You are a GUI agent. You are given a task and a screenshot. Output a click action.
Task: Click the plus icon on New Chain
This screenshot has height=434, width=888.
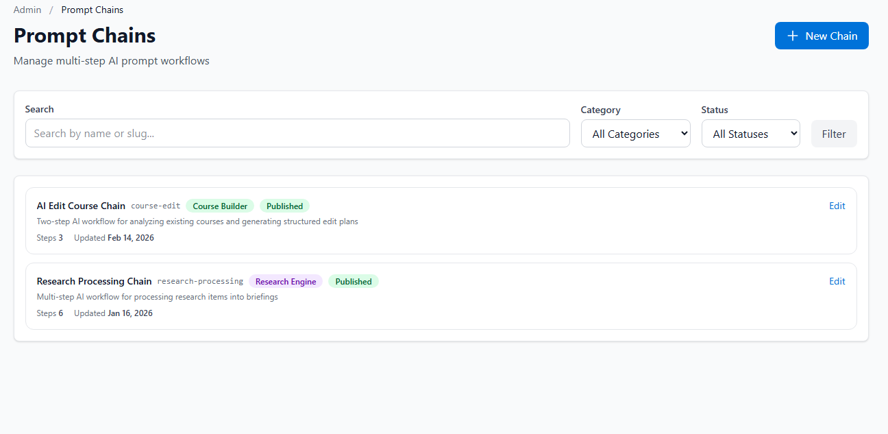pos(793,35)
